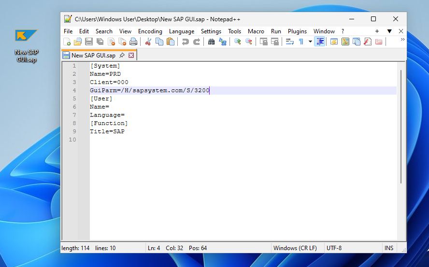The image size is (429, 267).
Task: Click the vertical scrollbar in the editor
Action: (x=400, y=126)
